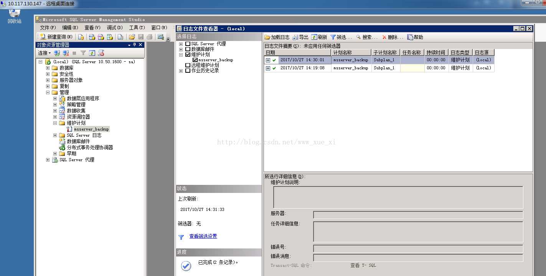Click the Database Engine Query icon
The width and height of the screenshot is (546, 276).
(81, 37)
